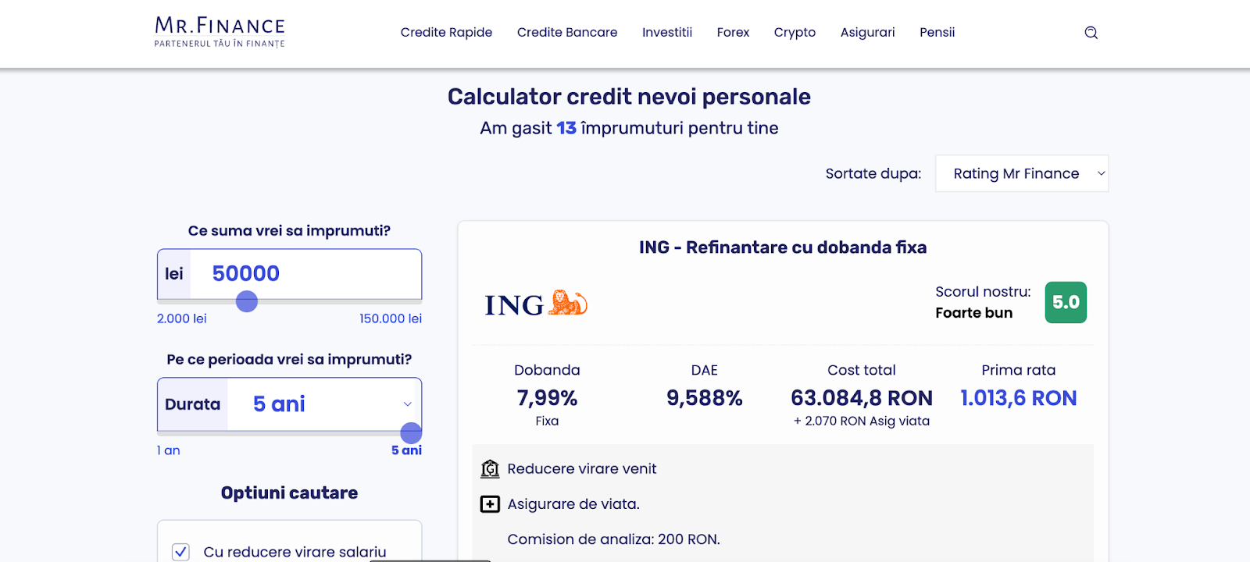Click the 9,588% DAE value
The width and height of the screenshot is (1250, 562).
tap(704, 398)
